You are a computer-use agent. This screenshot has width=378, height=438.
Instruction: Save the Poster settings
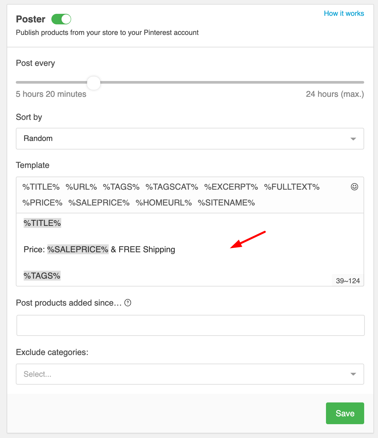345,413
